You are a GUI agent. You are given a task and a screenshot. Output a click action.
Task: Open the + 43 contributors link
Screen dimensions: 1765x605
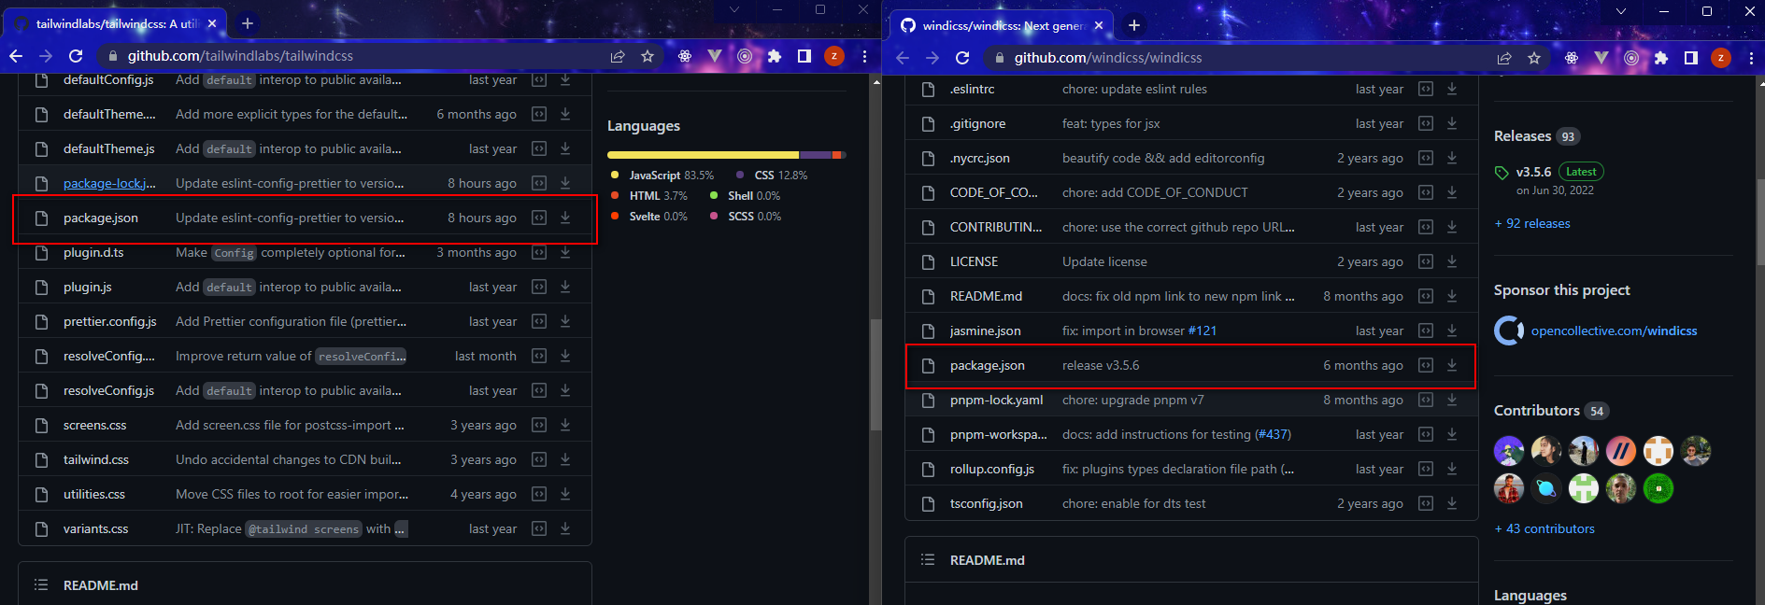(x=1544, y=528)
